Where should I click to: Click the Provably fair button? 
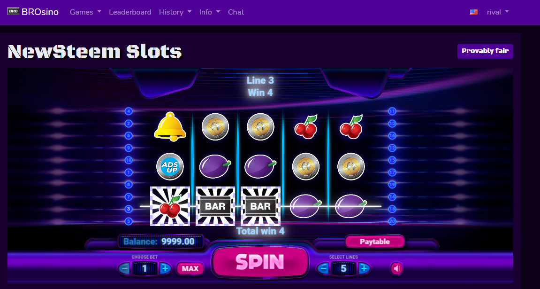[x=485, y=51]
